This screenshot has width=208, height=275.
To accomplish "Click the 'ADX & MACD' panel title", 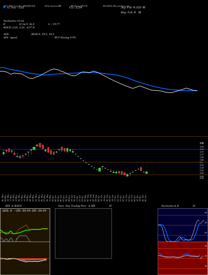I will [x=13, y=206].
